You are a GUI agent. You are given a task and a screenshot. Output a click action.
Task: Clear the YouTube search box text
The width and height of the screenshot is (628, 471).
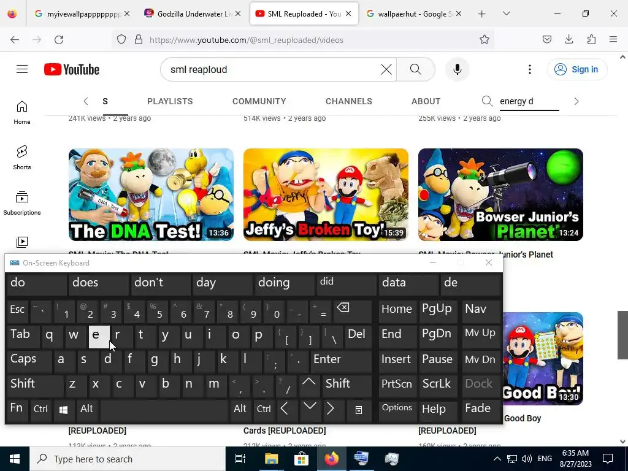pos(386,69)
